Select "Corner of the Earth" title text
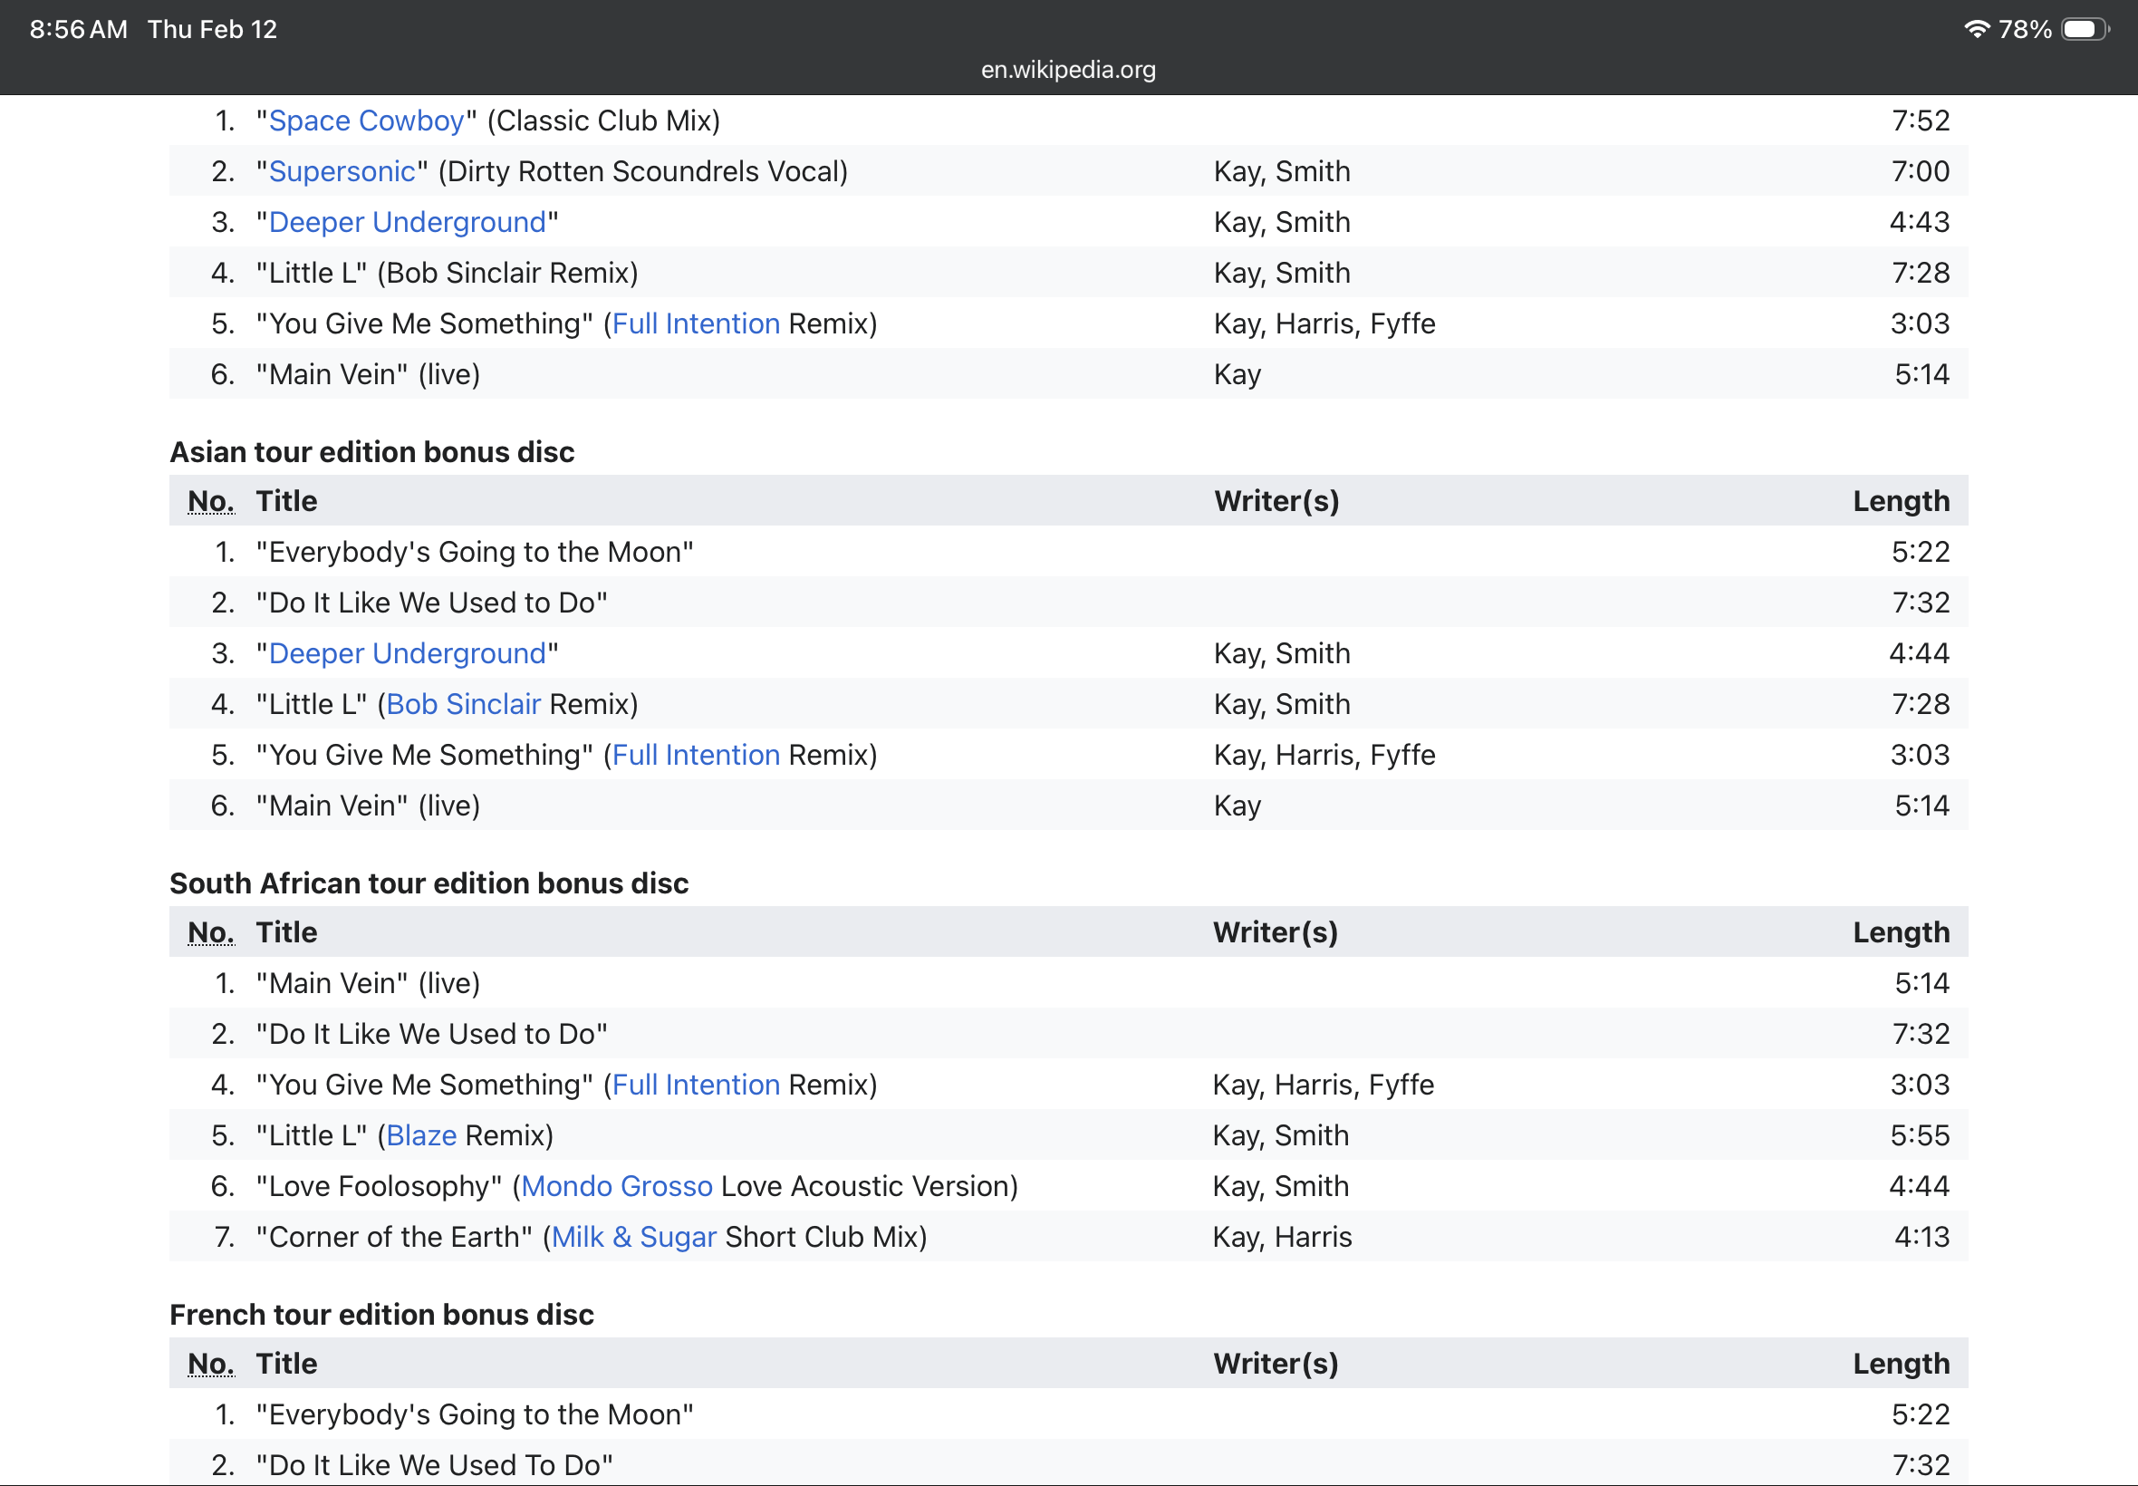Screen dimensions: 2138x1486 [395, 1237]
